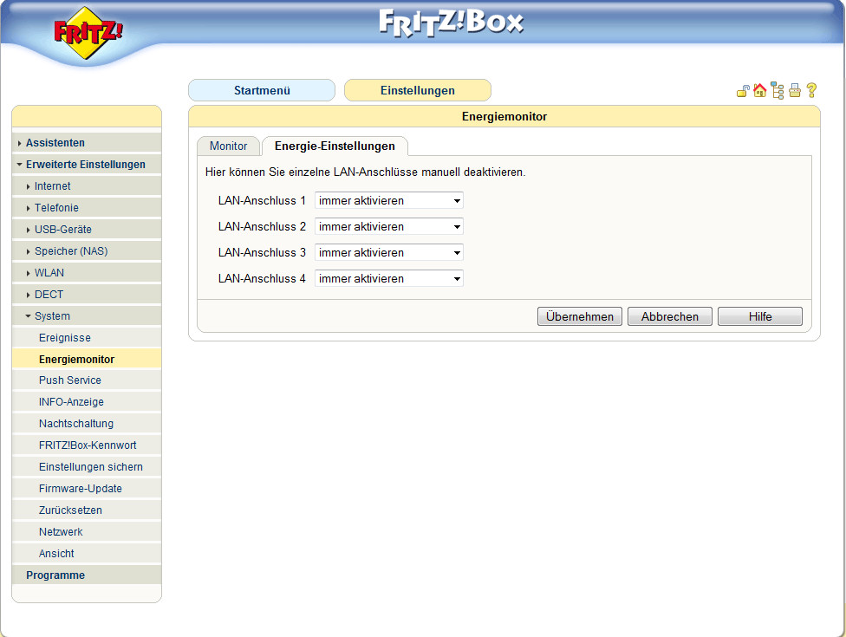Image resolution: width=846 pixels, height=637 pixels.
Task: Open Zurücksetzen page
Action: [x=87, y=510]
